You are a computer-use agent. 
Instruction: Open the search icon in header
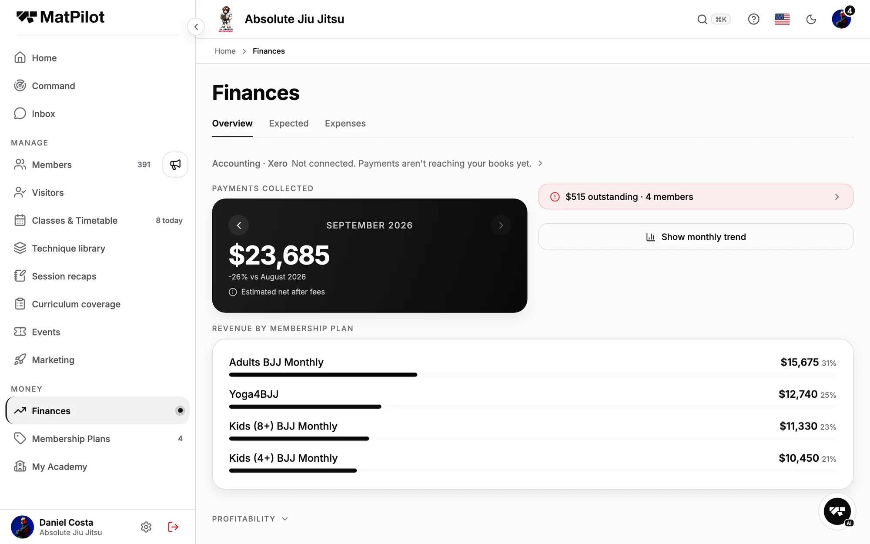click(702, 19)
